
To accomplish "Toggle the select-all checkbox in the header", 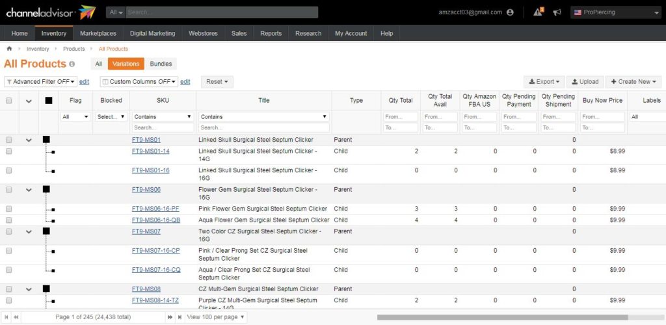I will click(9, 101).
